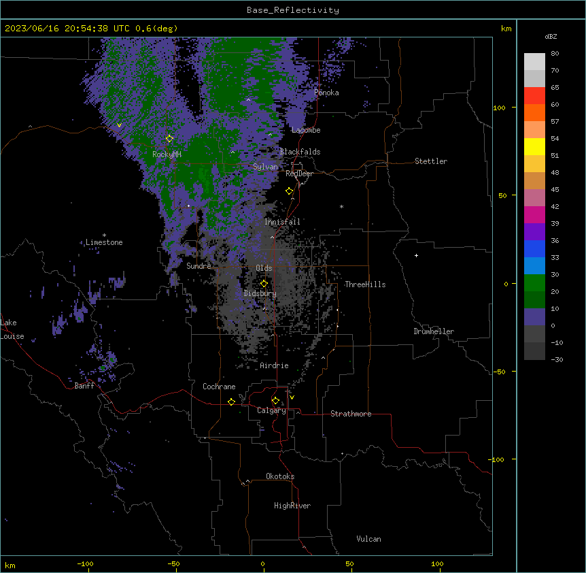
Task: Click the yellow marker above Didsbury
Action: (x=264, y=283)
